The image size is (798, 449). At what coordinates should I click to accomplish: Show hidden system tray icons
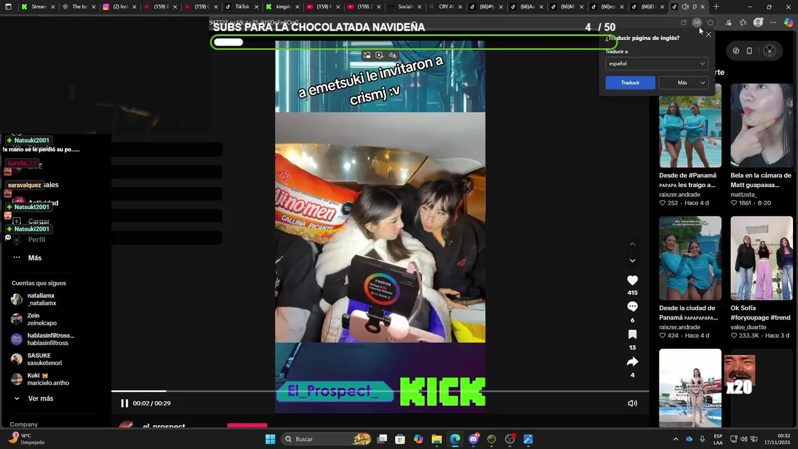675,439
